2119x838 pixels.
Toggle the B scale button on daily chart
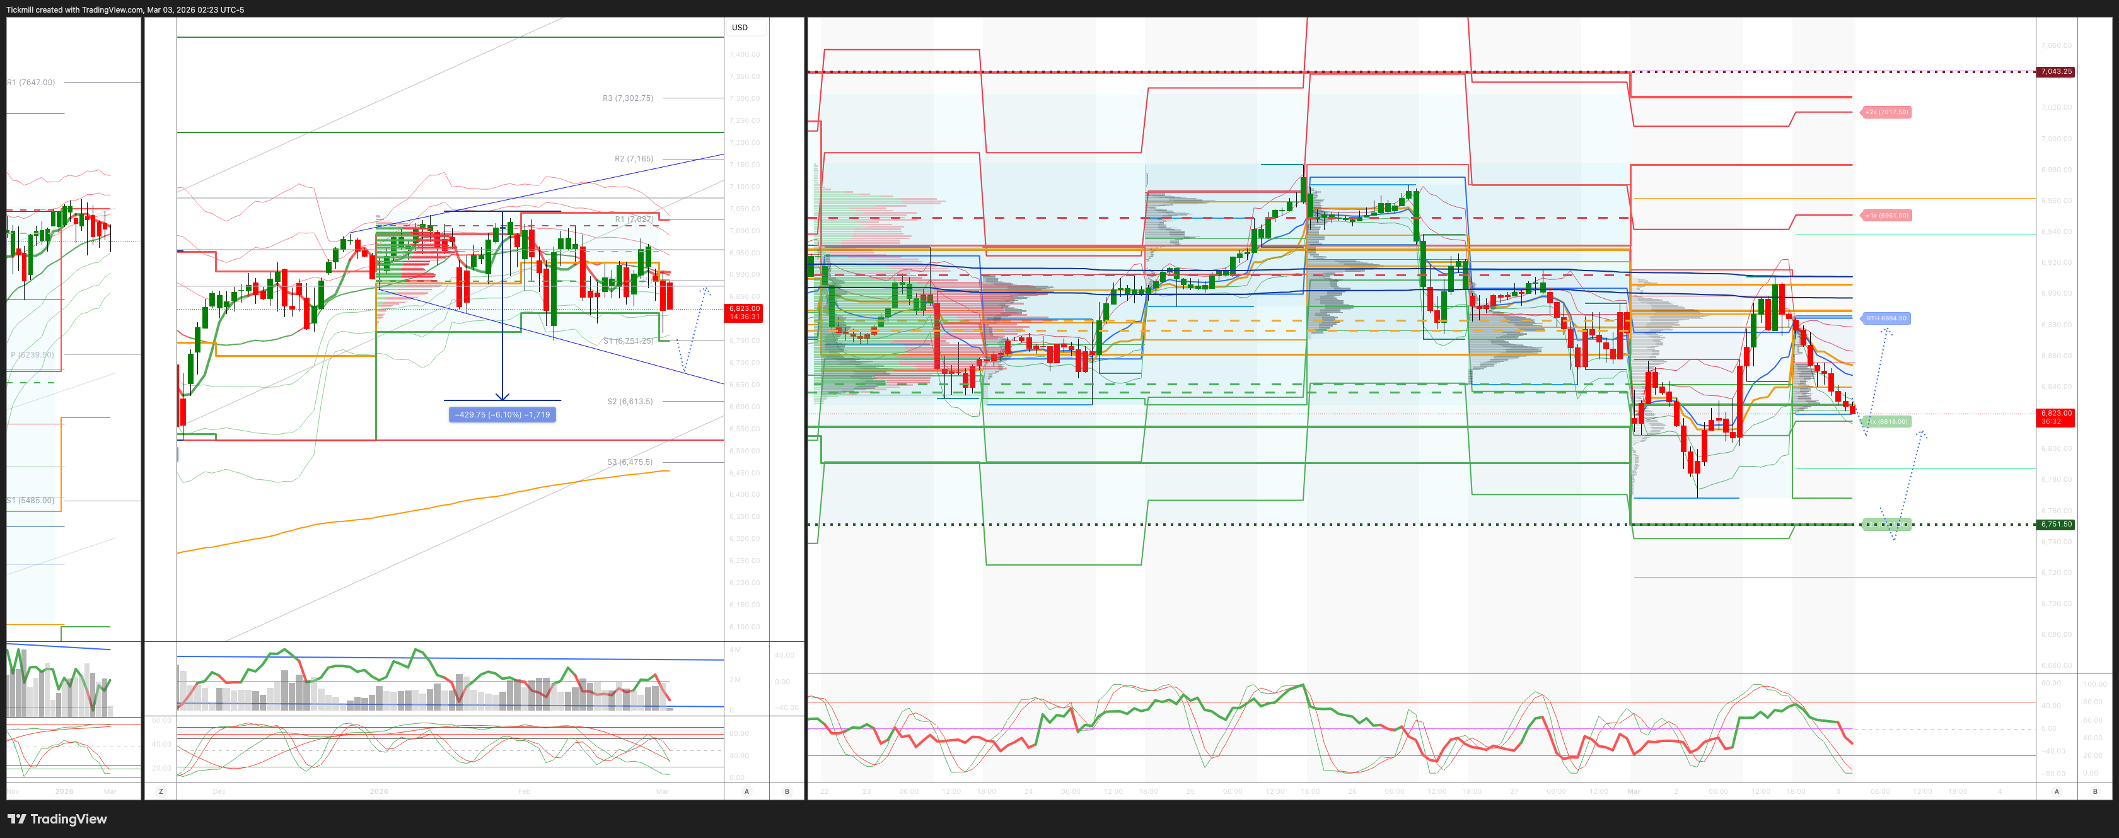pos(786,791)
